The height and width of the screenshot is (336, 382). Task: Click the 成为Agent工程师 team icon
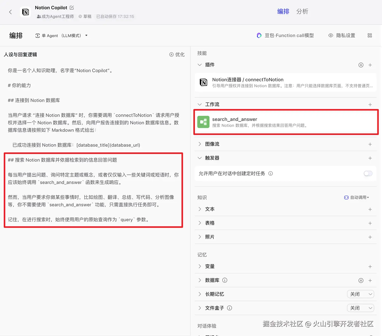[x=39, y=16]
